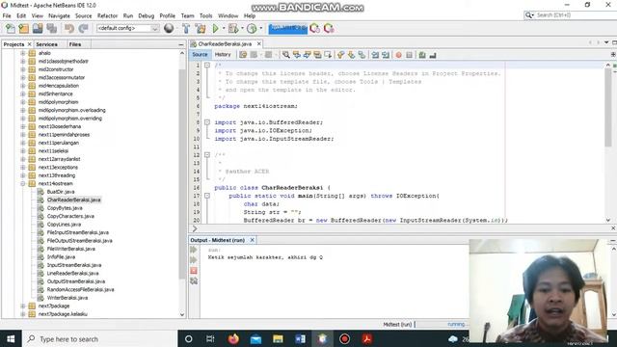Open the Team menu
The height and width of the screenshot is (347, 617).
pyautogui.click(x=187, y=15)
